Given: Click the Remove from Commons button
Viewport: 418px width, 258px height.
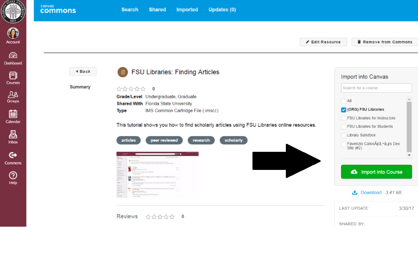Looking at the screenshot, I should (385, 42).
